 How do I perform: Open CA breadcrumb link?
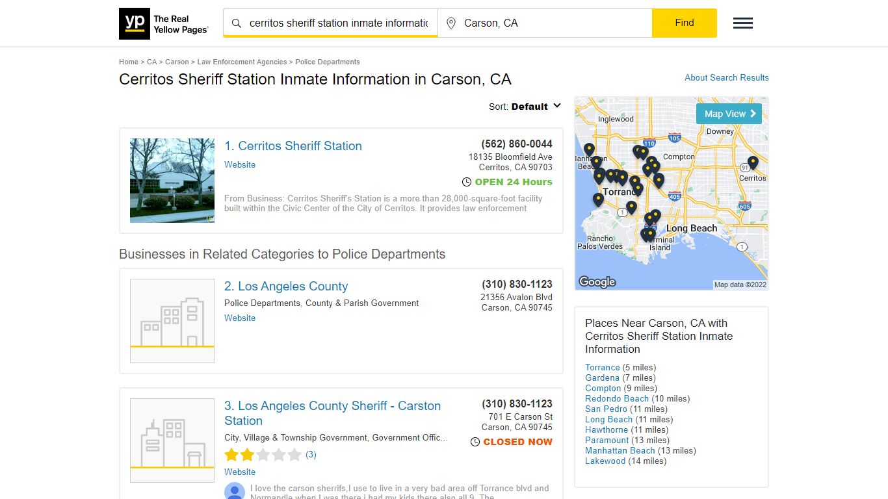pyautogui.click(x=151, y=62)
